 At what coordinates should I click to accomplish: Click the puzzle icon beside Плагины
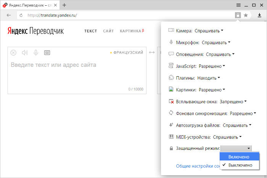(x=171, y=77)
